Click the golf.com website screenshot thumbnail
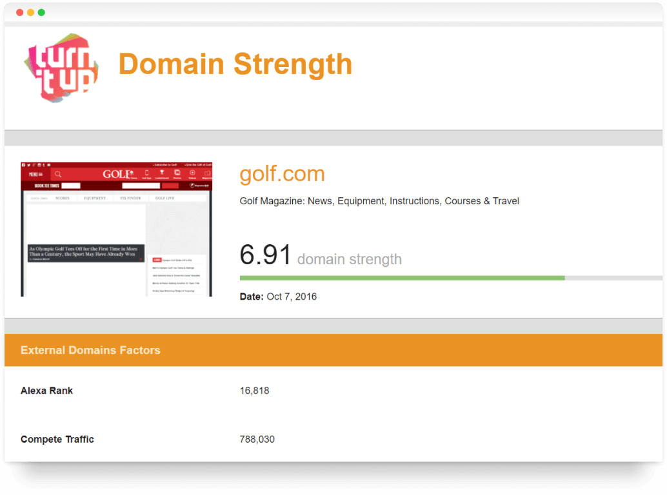Screen dimensions: 667x495 point(116,229)
